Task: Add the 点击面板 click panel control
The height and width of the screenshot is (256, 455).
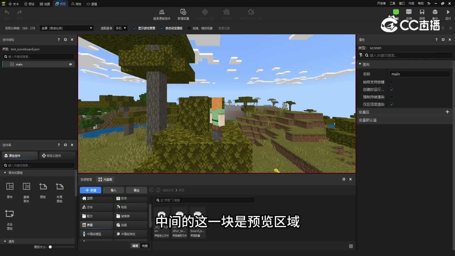Action: [10, 214]
